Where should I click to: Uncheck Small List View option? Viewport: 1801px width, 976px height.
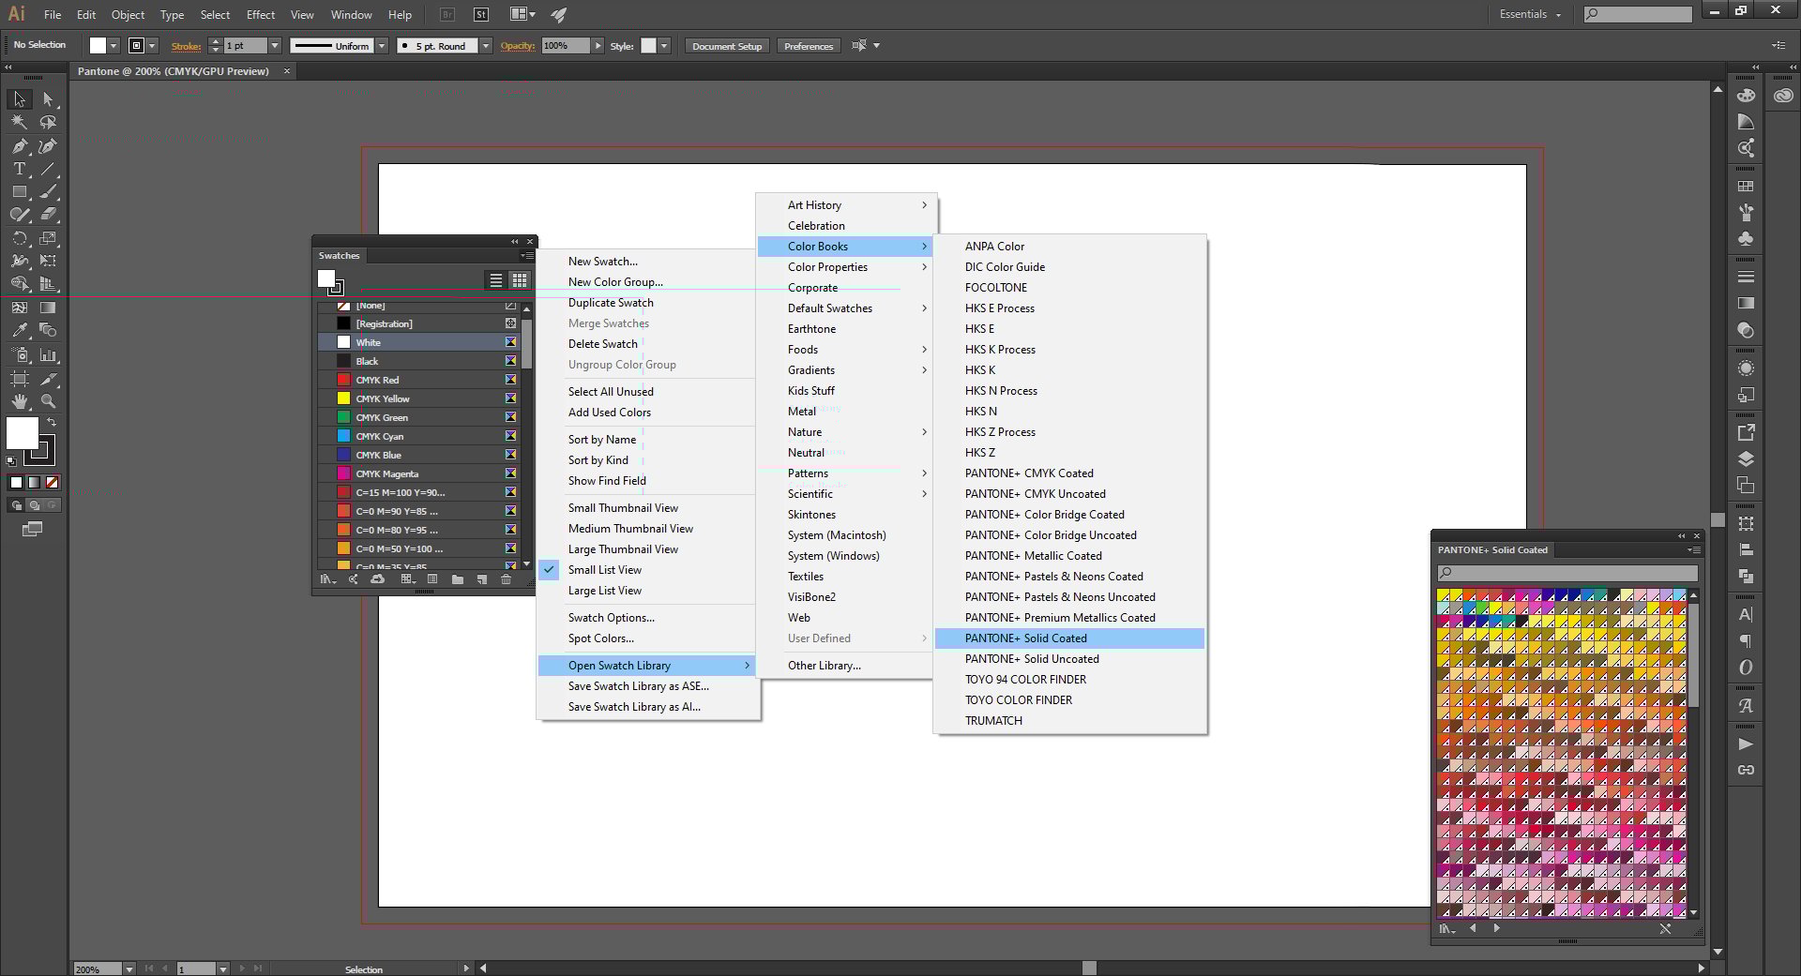click(x=604, y=570)
